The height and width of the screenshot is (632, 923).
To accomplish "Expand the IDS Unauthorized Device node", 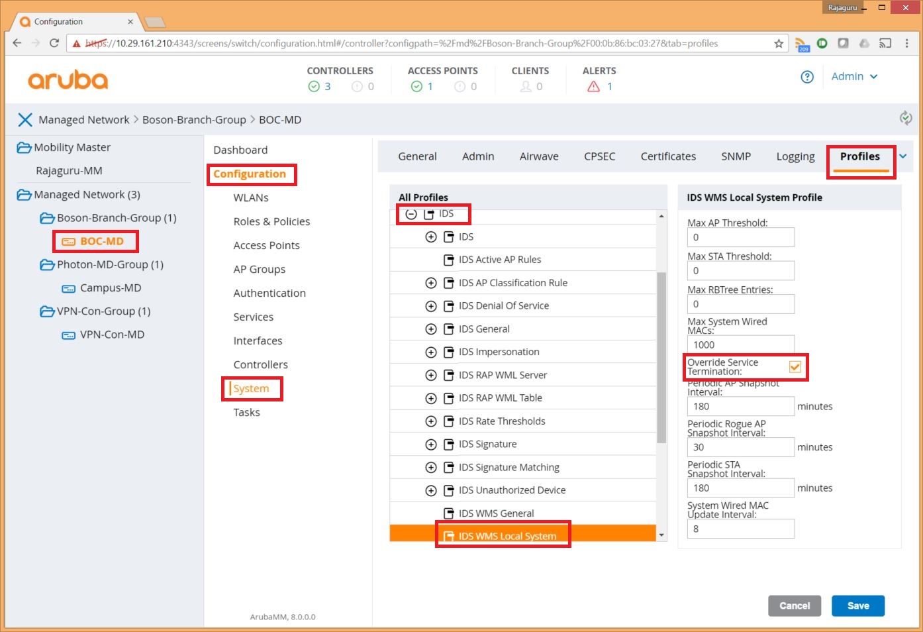I will point(431,490).
